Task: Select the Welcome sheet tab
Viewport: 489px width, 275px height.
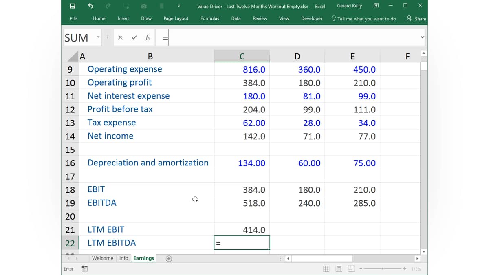Action: 103,258
